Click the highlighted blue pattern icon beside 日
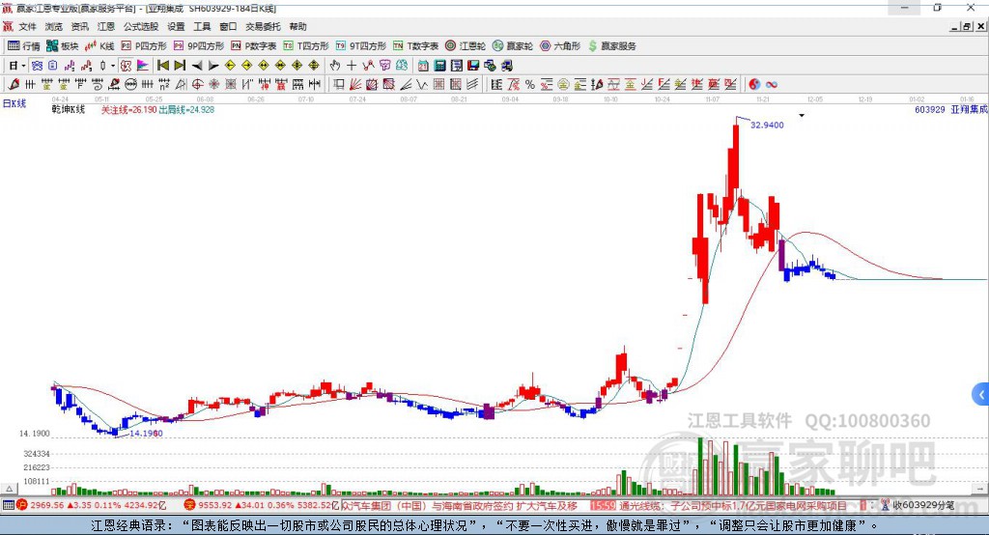 (x=38, y=66)
